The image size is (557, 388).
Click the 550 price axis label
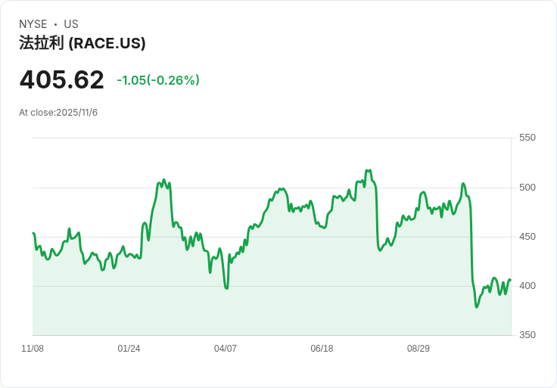coord(527,138)
